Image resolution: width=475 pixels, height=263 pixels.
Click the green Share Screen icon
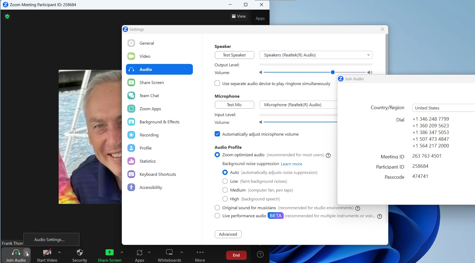click(110, 252)
